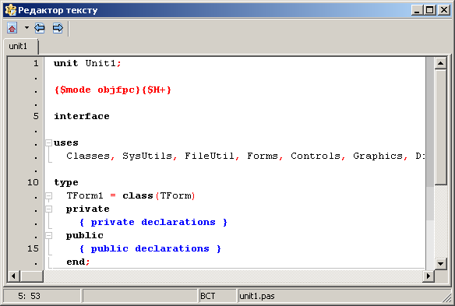
Task: Click the '{ public declarations }' comment
Action: pyautogui.click(x=150, y=249)
